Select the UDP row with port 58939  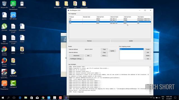click(110, 19)
